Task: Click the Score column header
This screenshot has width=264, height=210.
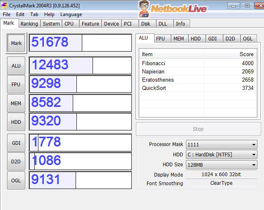Action: point(230,54)
